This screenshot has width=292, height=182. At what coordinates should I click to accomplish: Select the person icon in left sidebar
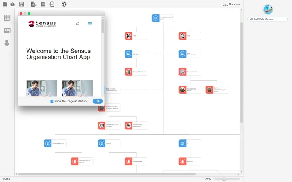[x=7, y=43]
